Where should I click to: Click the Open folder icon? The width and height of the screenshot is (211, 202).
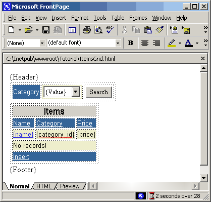point(29,30)
